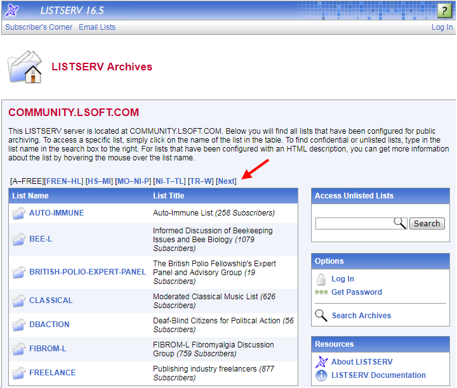This screenshot has width=457, height=388.
Task: Open LISTSERV Documentation link
Action: 378,375
